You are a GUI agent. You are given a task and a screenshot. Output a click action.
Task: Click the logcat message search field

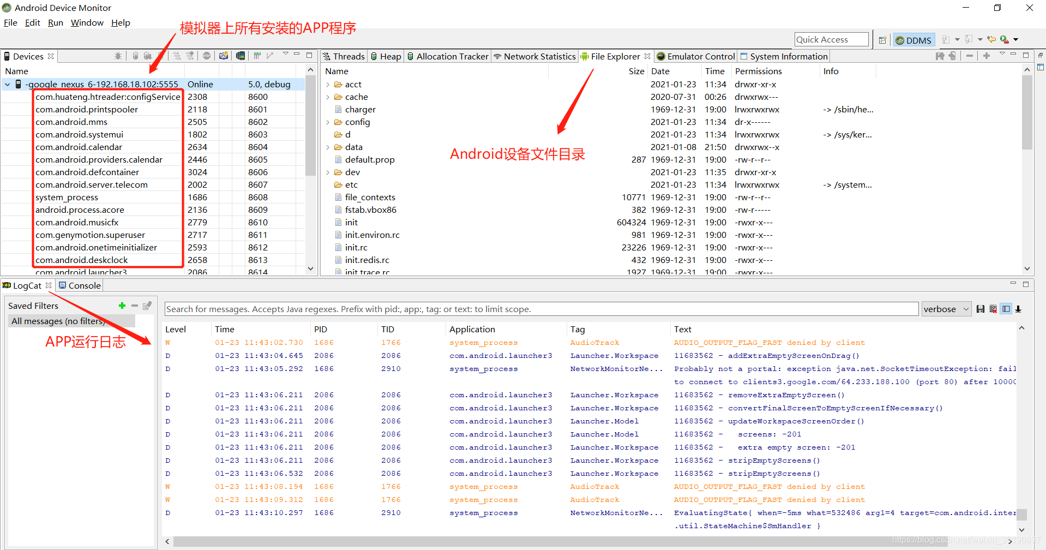click(x=542, y=309)
